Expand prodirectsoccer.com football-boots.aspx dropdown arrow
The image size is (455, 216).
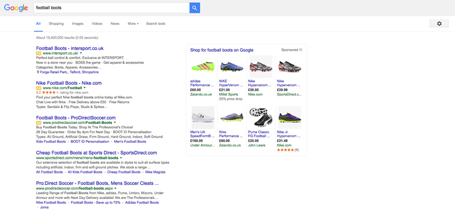tap(115, 189)
